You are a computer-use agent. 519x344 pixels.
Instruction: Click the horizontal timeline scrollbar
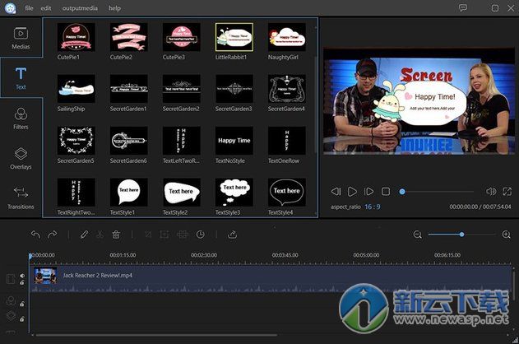click(x=156, y=335)
